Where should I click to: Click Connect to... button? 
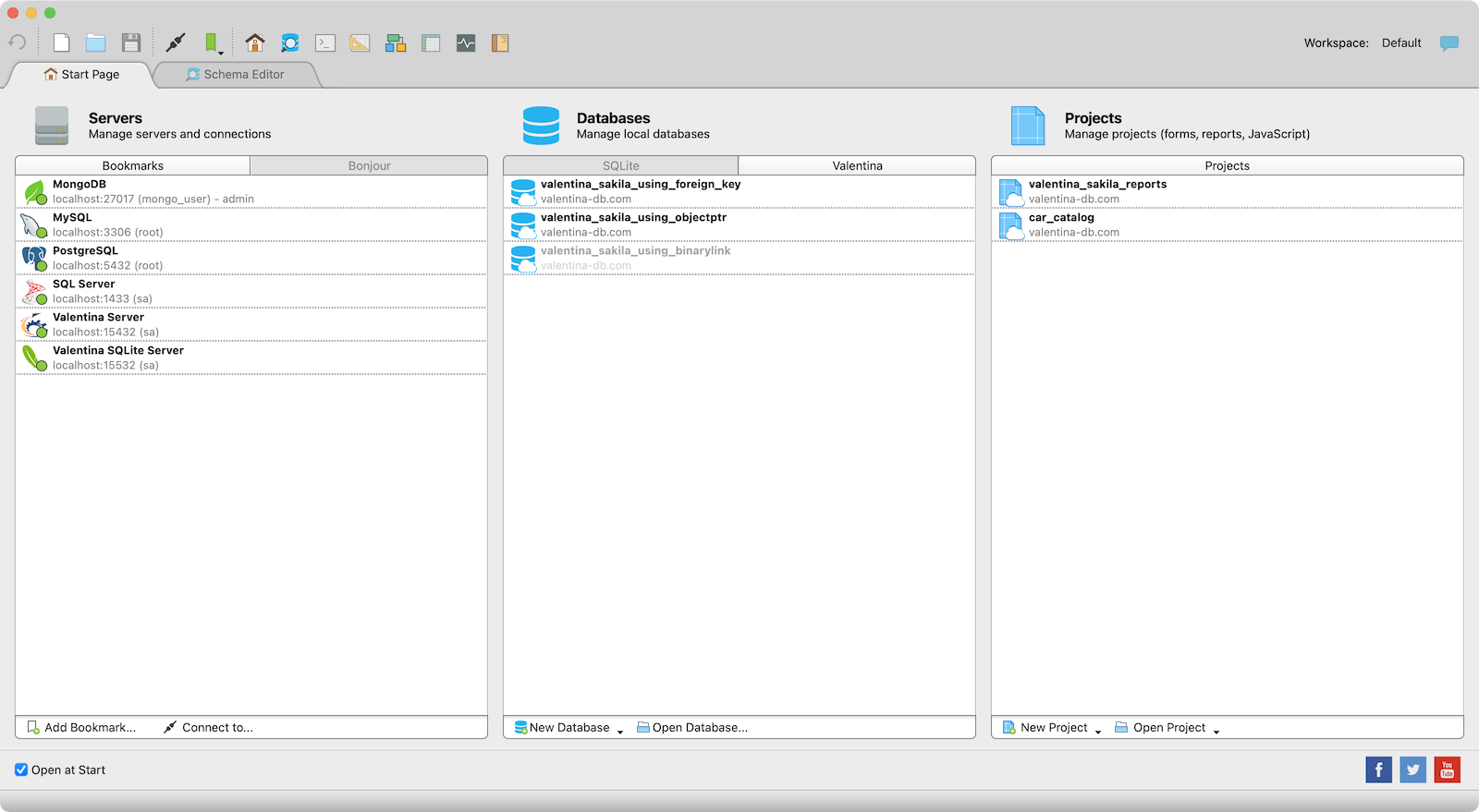[x=208, y=728]
